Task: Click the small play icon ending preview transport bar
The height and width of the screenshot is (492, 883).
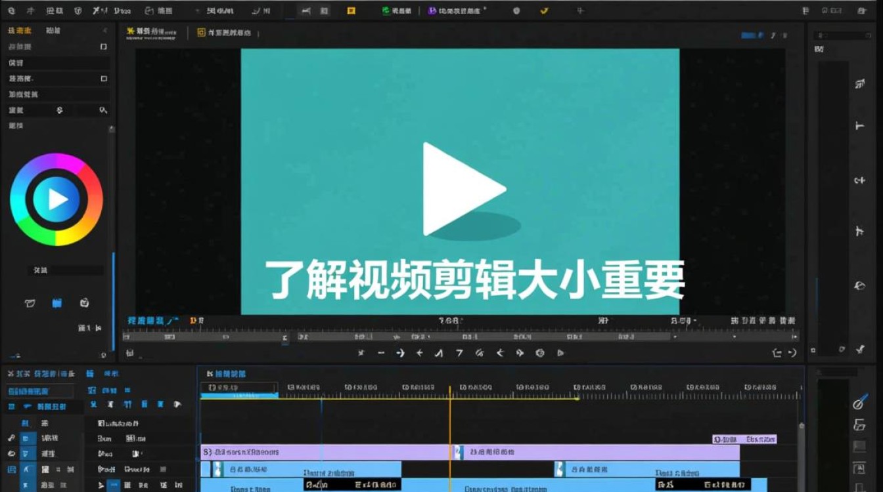Action: [560, 353]
